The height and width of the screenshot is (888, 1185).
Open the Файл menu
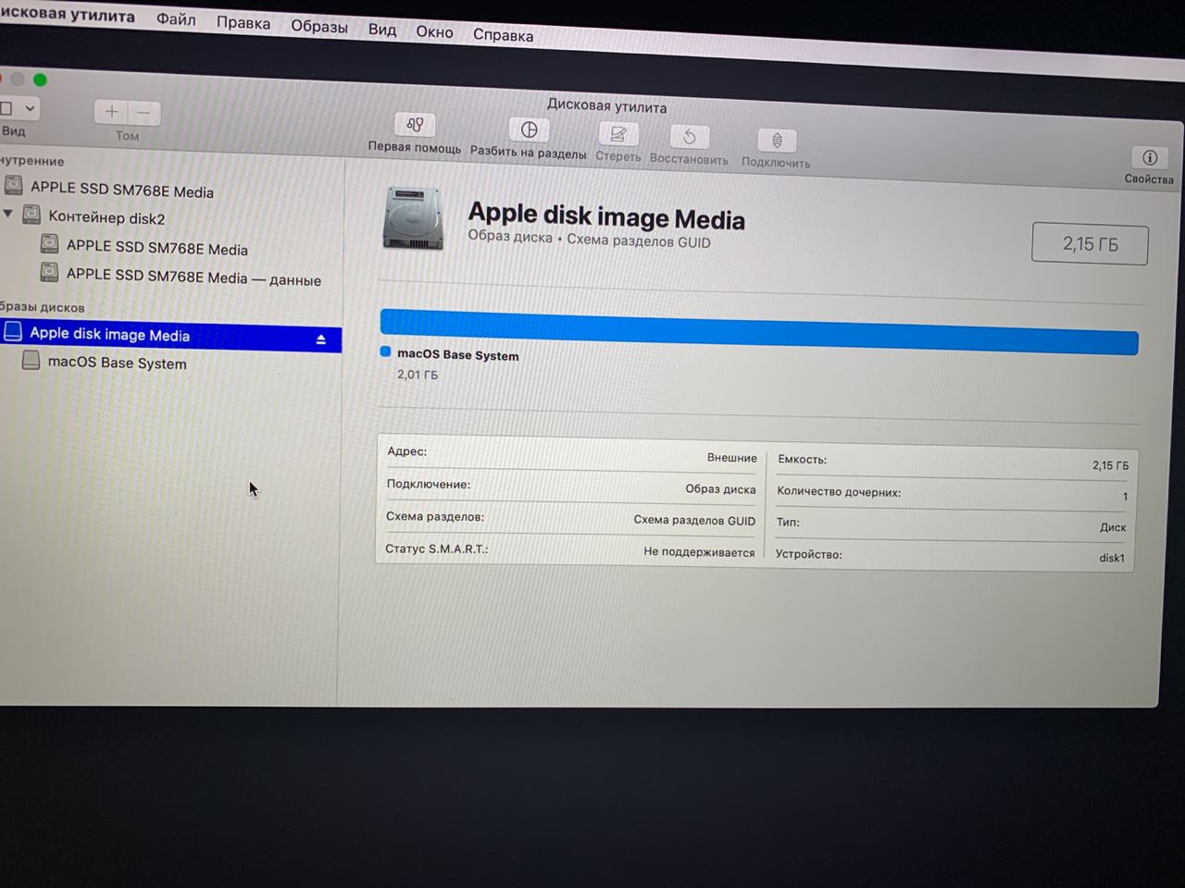[x=176, y=18]
